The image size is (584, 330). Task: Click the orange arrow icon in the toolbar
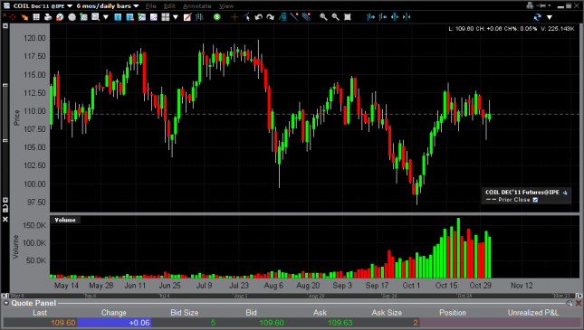pyautogui.click(x=24, y=17)
